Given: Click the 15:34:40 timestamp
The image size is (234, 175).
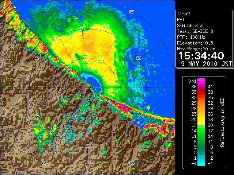Looking at the screenshot, I should 201,56.
